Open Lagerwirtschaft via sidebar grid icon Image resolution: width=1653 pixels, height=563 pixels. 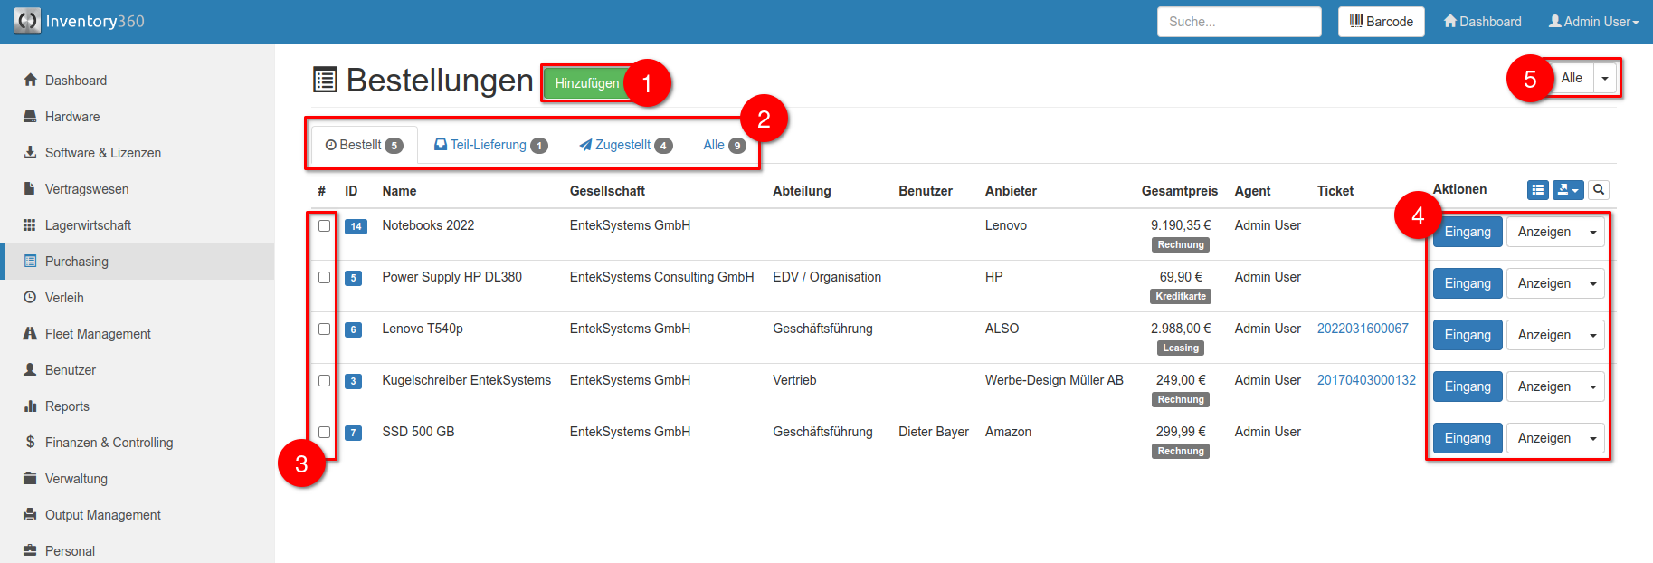coord(30,224)
